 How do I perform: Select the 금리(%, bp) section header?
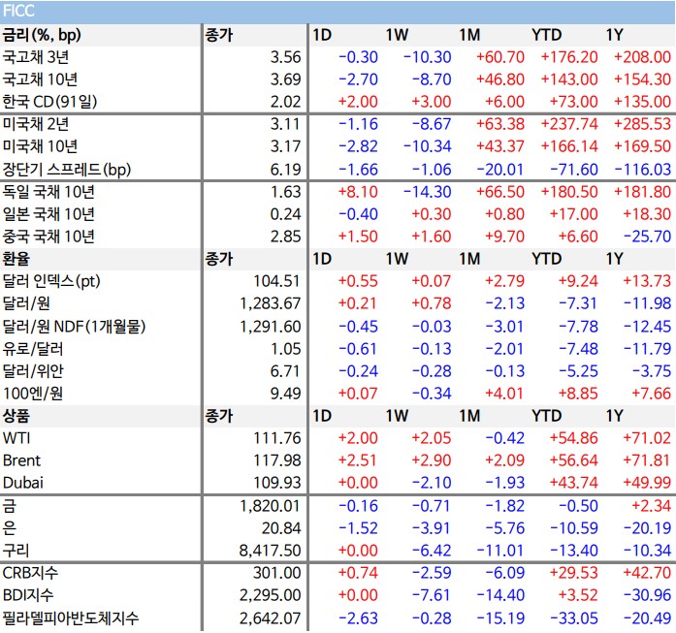[42, 35]
